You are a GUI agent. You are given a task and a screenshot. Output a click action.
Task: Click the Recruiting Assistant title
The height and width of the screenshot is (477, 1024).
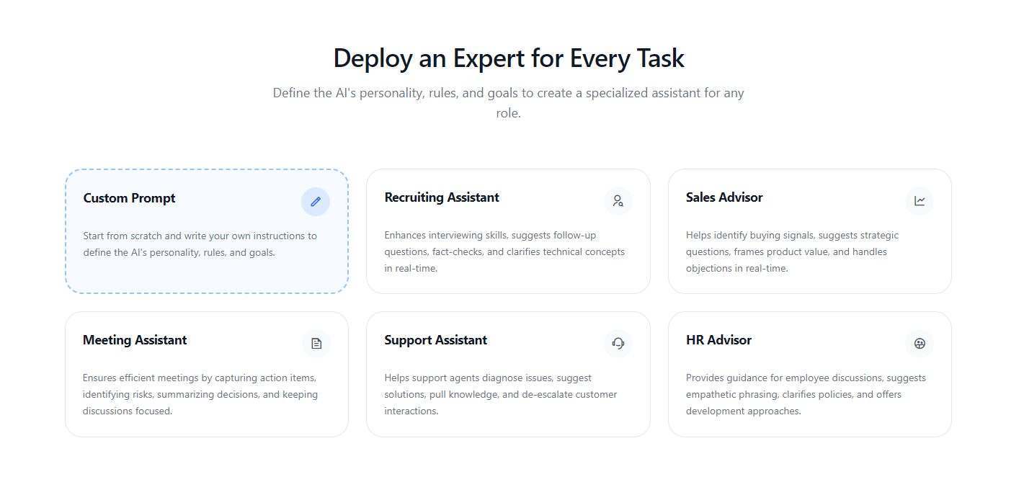(441, 197)
